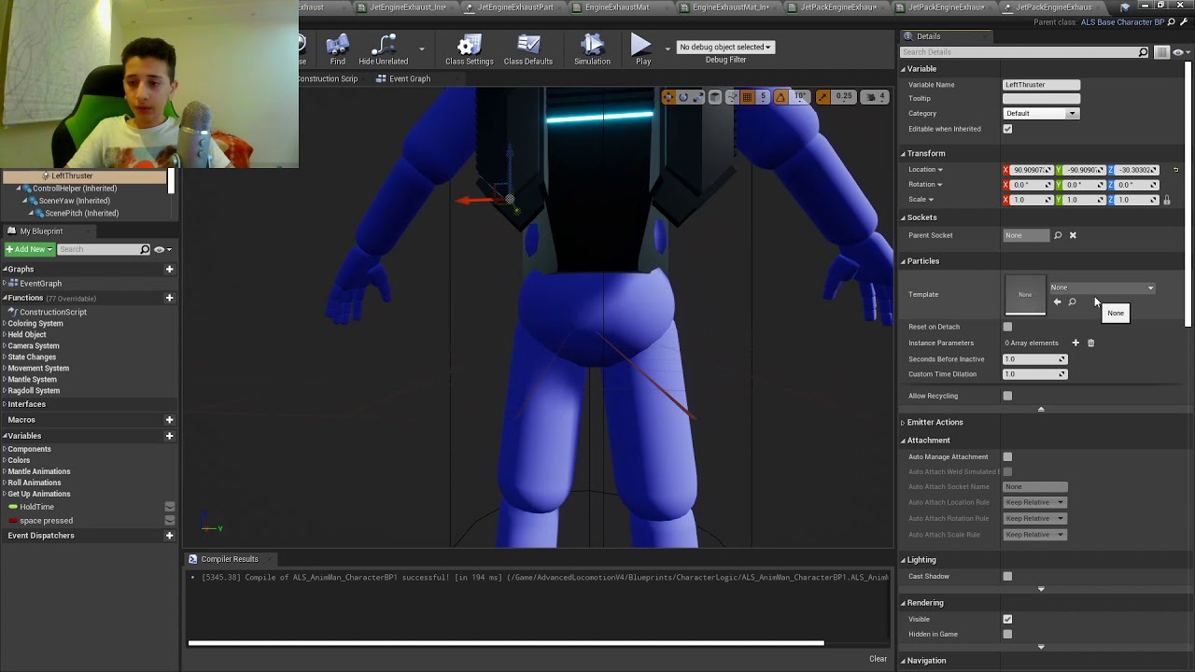Open the Template None dropdown
1195x672 pixels.
pyautogui.click(x=1103, y=287)
